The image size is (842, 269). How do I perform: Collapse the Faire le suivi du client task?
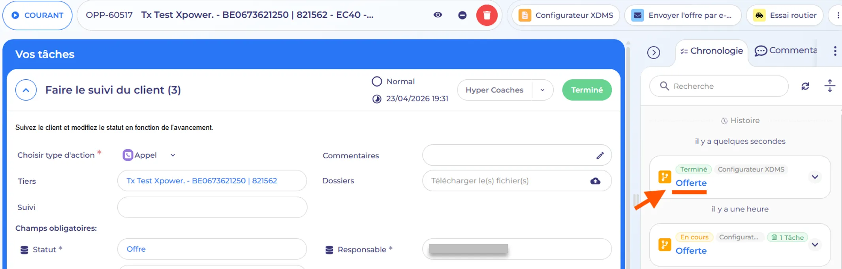(x=26, y=90)
